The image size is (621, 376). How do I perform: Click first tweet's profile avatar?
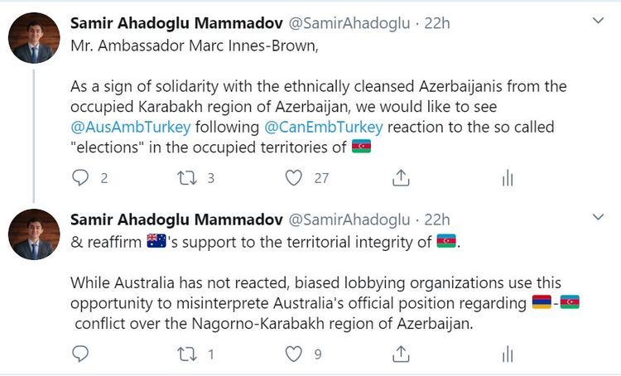click(x=33, y=38)
